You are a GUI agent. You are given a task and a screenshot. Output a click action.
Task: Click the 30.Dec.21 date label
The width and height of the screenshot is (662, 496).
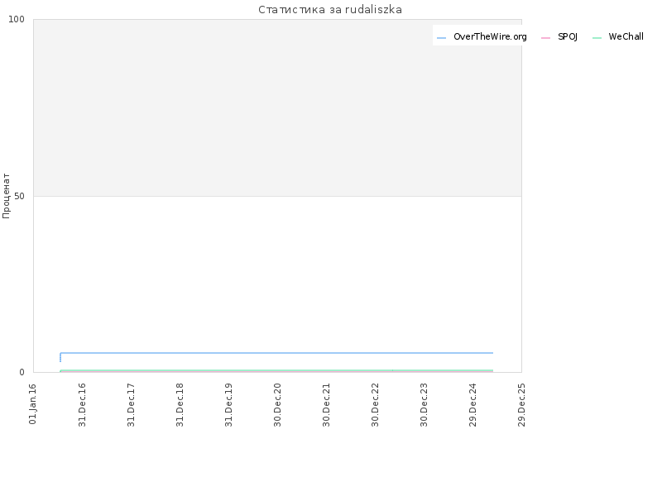pyautogui.click(x=326, y=405)
